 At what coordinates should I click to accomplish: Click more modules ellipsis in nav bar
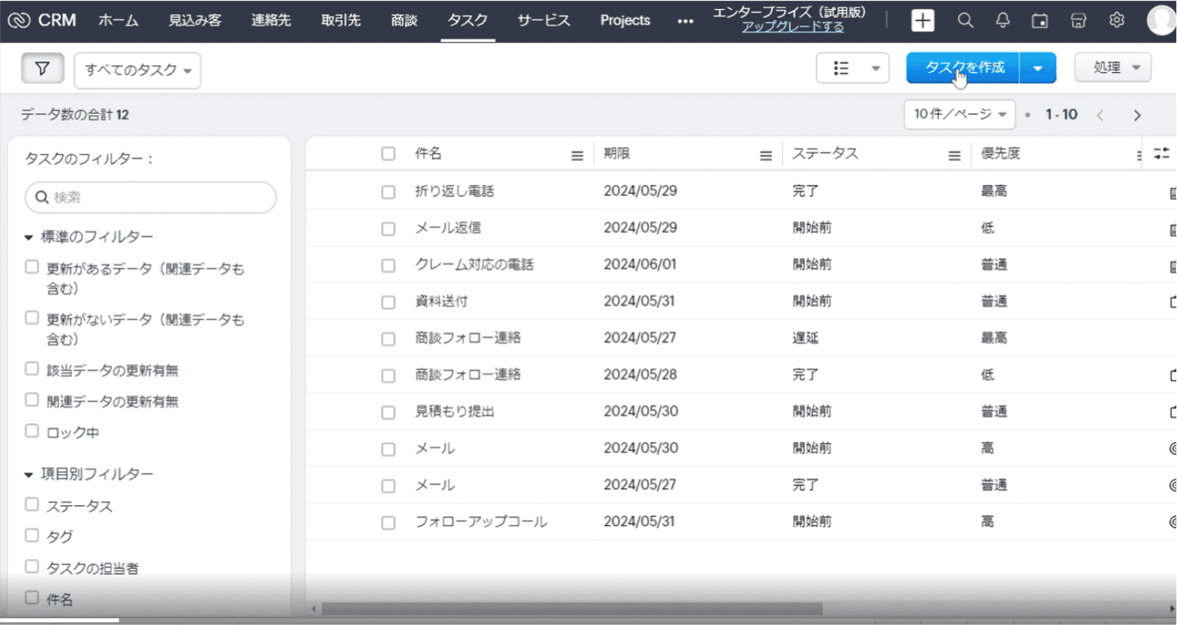(x=685, y=21)
